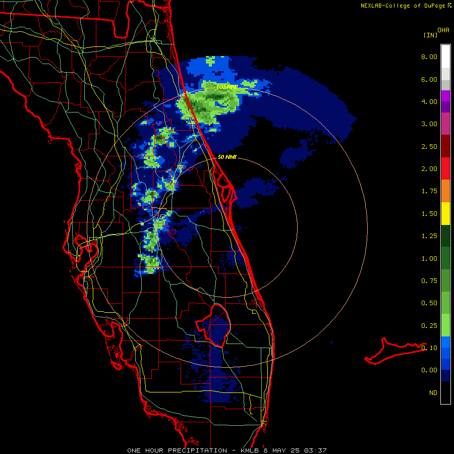This screenshot has width=454, height=454.
Task: Click the 0.00 legend value
Action: point(429,370)
